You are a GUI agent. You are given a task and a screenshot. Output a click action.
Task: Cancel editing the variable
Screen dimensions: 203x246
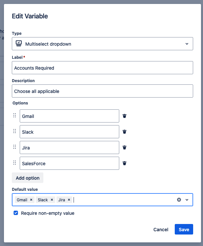coord(161,230)
